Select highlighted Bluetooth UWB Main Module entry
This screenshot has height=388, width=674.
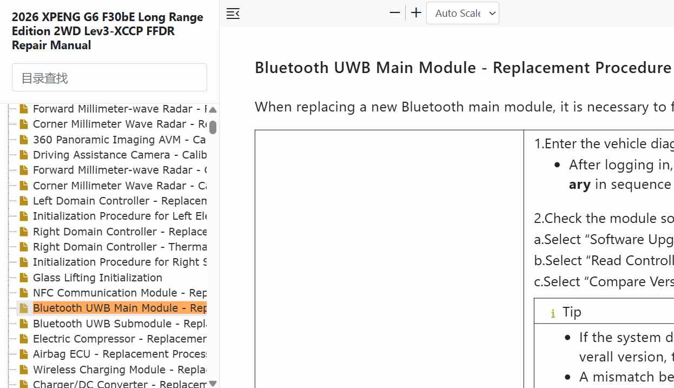[x=120, y=308]
